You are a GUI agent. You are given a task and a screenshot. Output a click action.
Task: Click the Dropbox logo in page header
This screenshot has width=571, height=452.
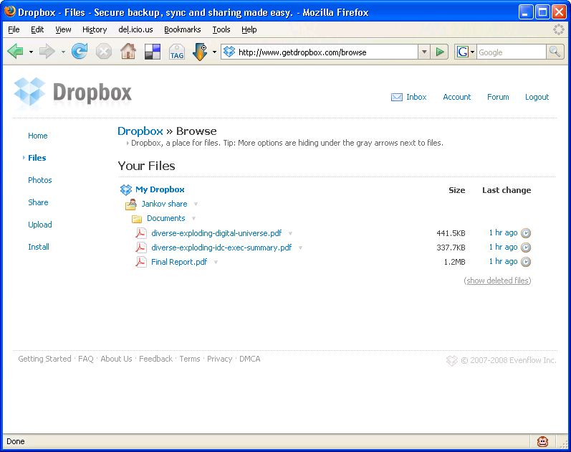73,93
